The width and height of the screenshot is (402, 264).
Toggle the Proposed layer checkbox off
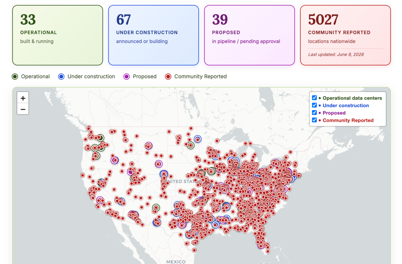pos(314,113)
